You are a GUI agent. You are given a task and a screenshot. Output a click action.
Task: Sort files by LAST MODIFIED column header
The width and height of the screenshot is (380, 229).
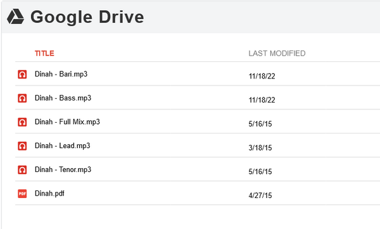[277, 53]
